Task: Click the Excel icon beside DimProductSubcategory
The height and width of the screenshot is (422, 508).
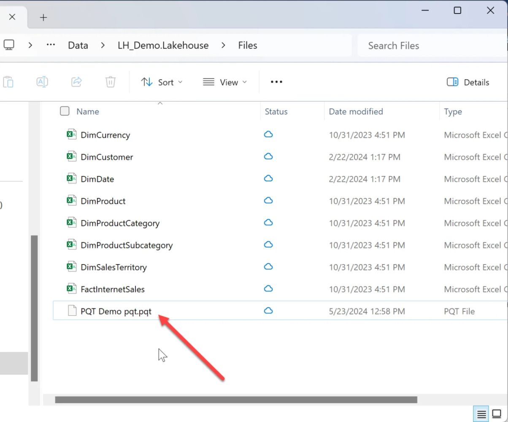Action: tap(71, 244)
